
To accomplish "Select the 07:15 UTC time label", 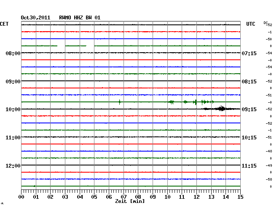I will pos(249,53).
